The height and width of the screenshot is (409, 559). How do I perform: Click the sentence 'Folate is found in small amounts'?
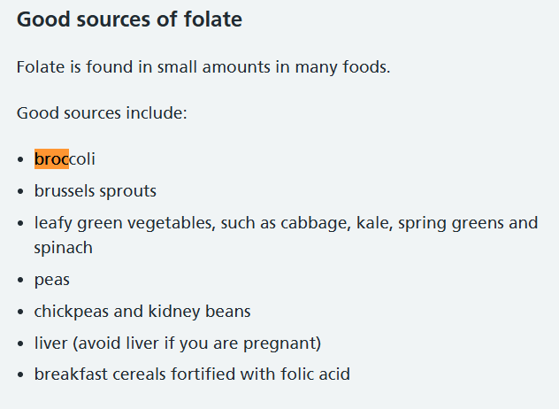(x=203, y=67)
